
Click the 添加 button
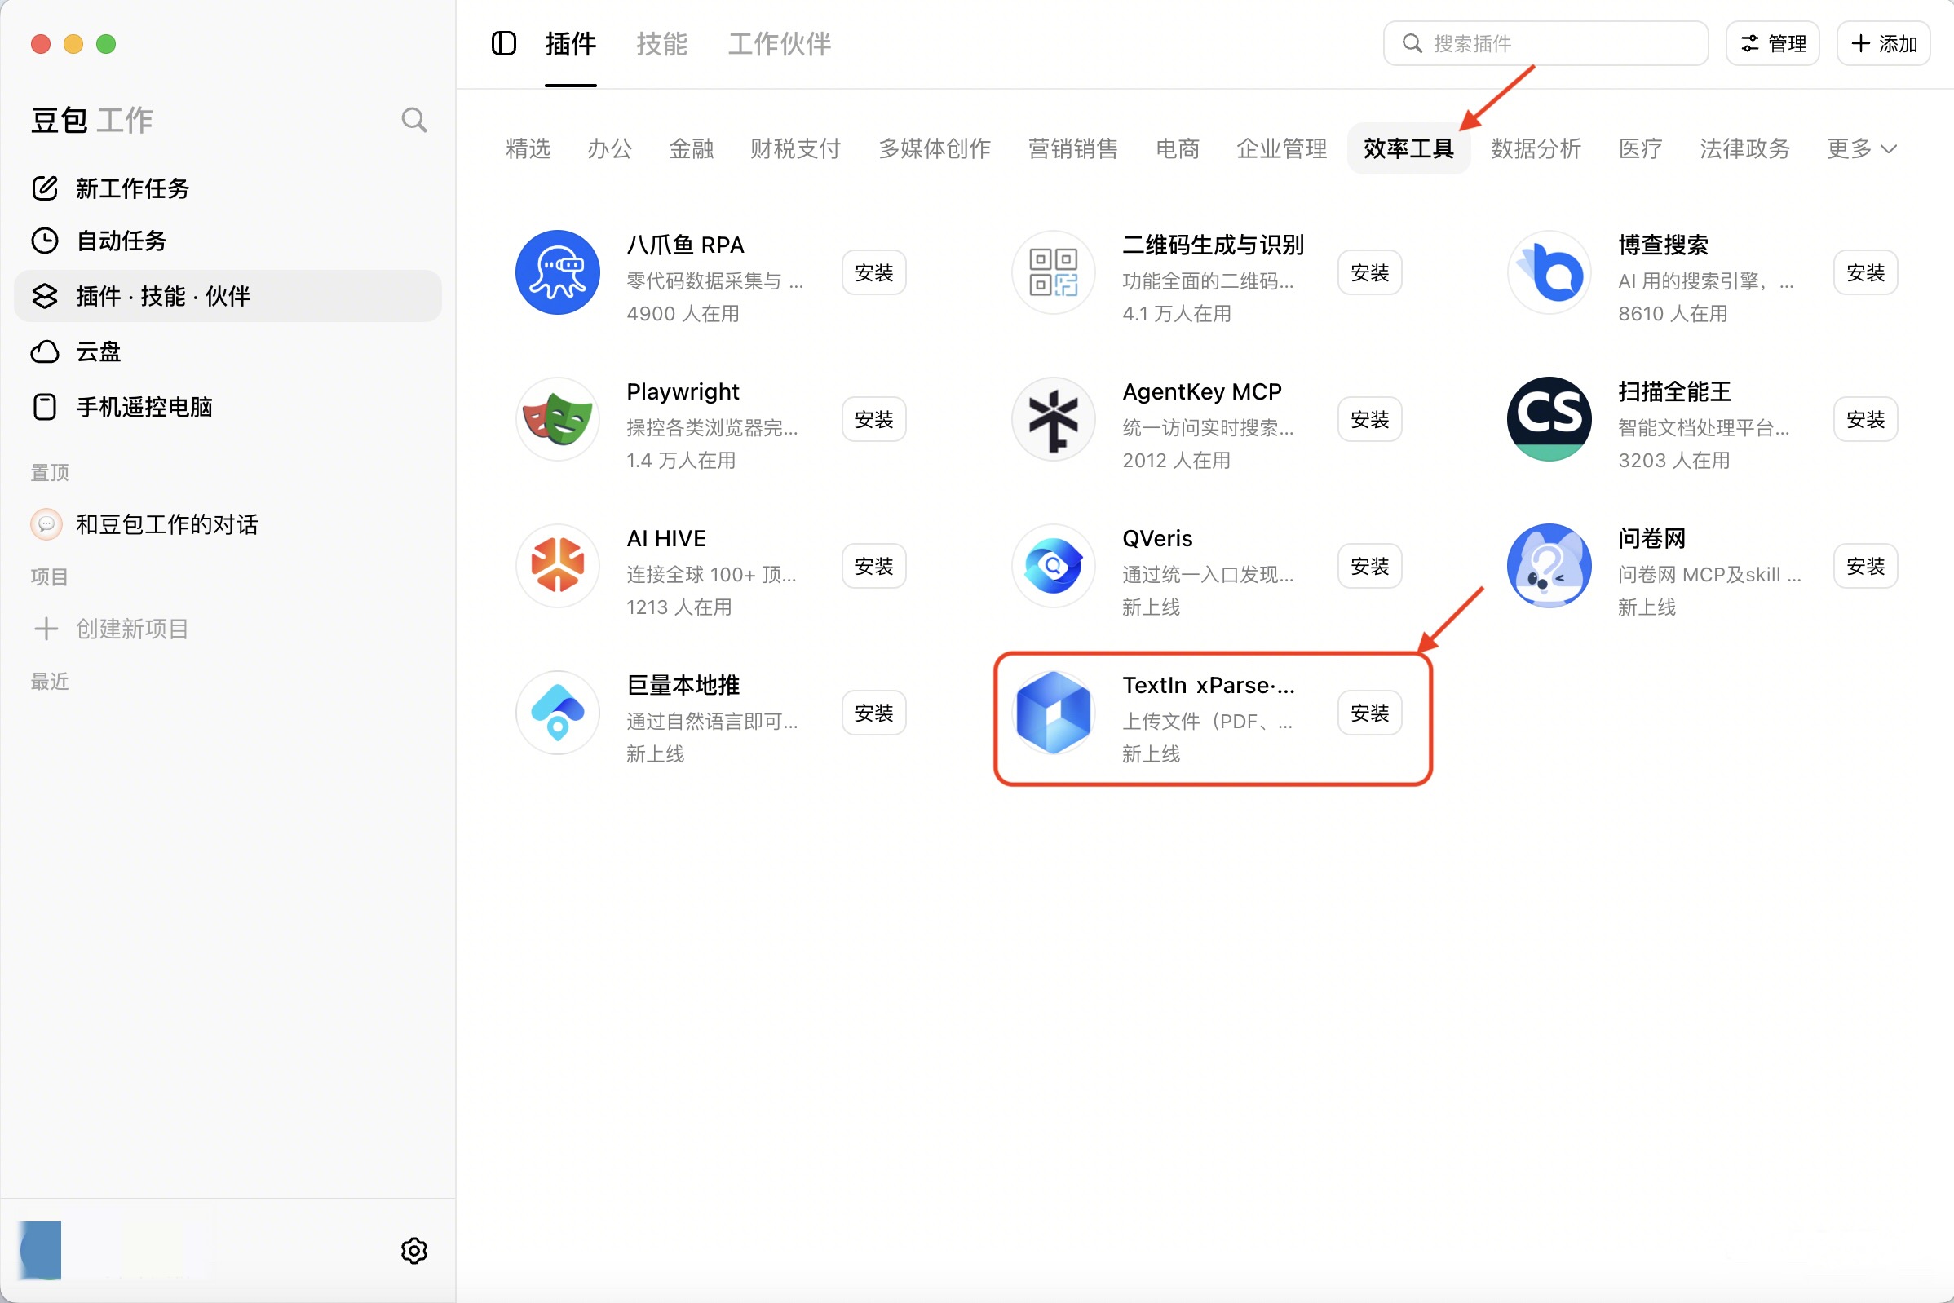tap(1883, 43)
